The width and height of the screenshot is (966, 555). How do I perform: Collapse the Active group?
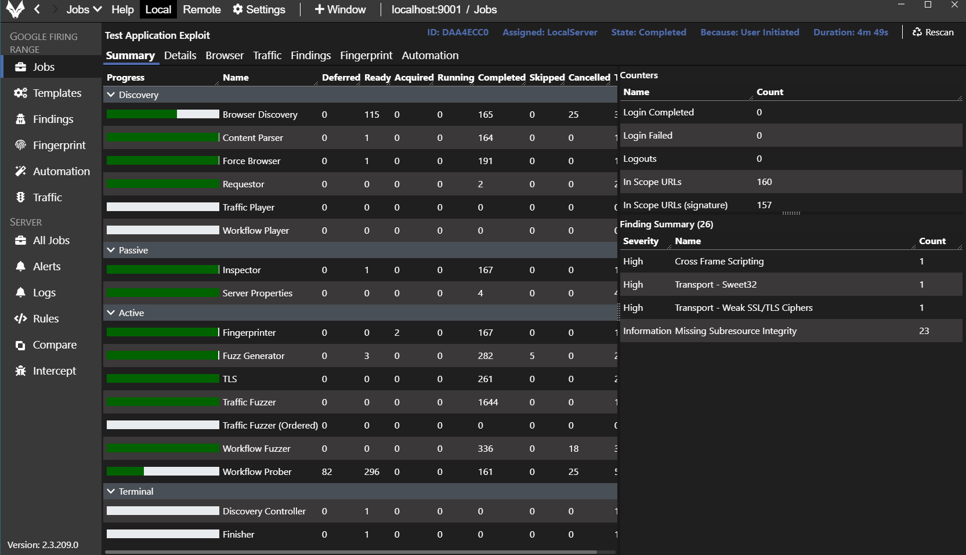111,313
